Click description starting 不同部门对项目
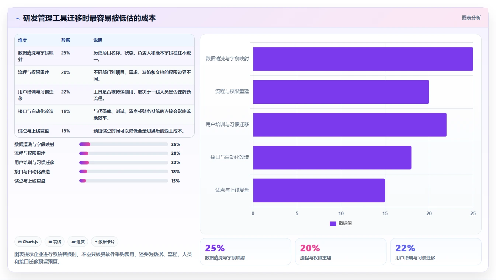This screenshot has height=280, width=496. [142, 76]
